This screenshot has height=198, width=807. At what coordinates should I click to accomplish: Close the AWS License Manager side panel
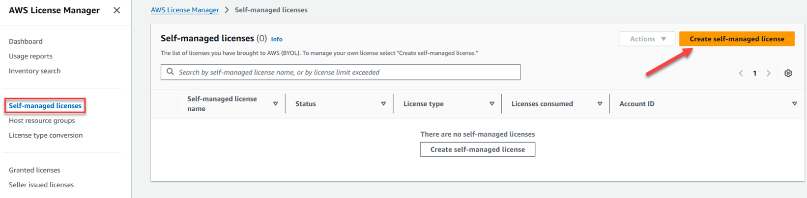pyautogui.click(x=116, y=10)
